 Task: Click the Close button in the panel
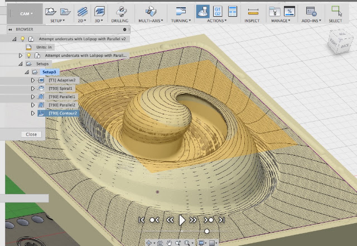pos(31,134)
